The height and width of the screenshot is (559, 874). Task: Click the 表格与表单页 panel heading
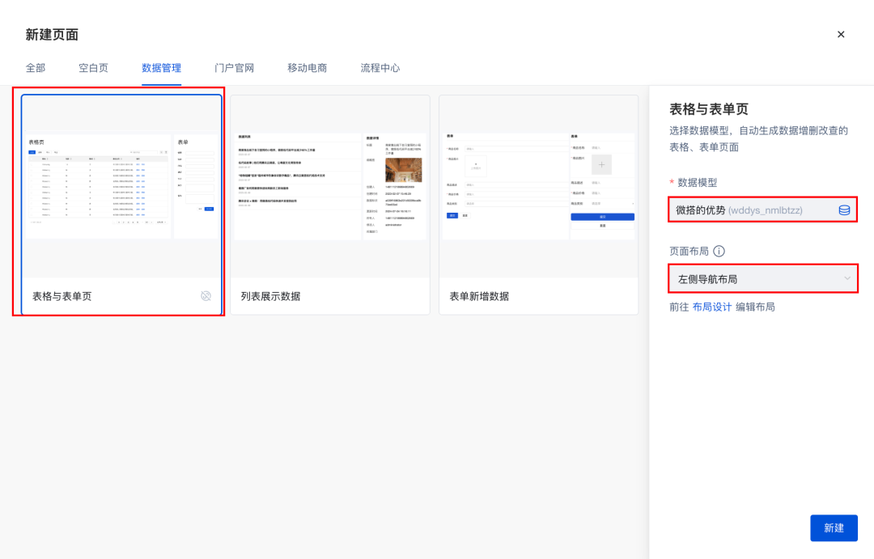[x=708, y=109]
